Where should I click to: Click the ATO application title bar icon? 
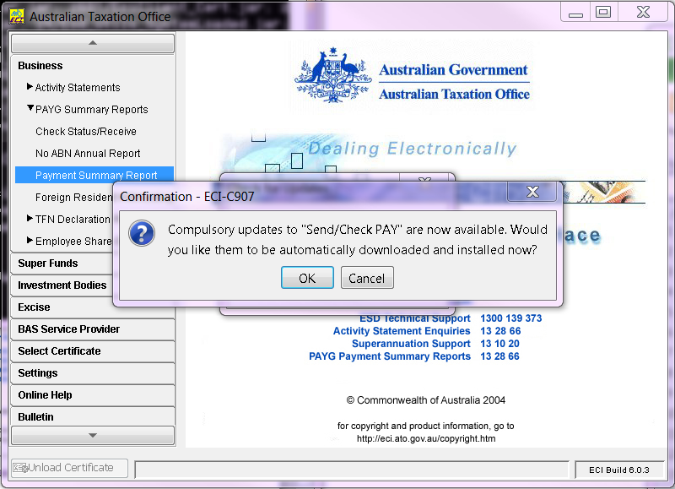(x=17, y=16)
